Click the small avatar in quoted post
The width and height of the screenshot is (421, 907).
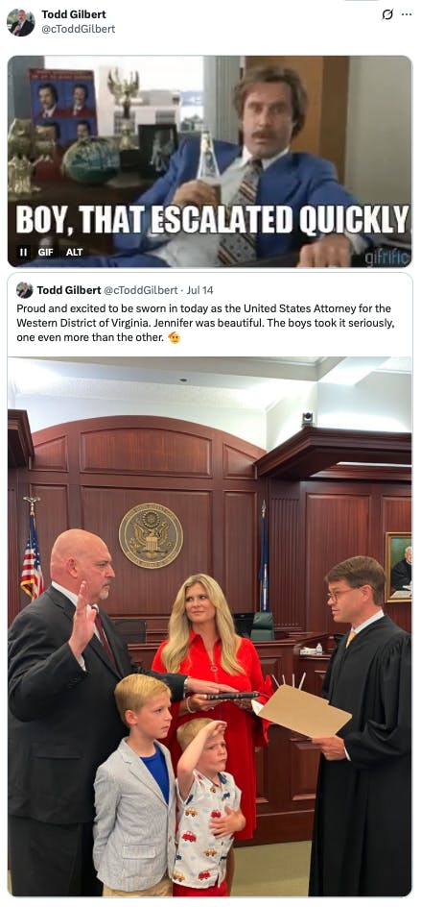pyautogui.click(x=24, y=290)
